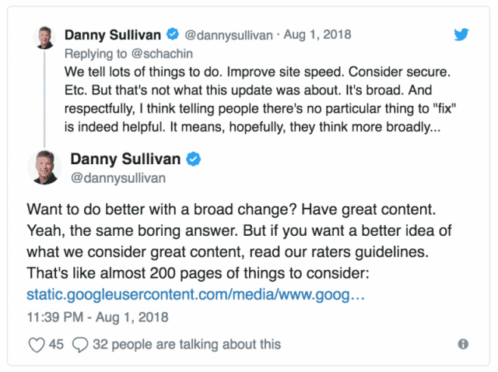The image size is (498, 372).
Task: Open the 11:39 PM - Aug 1, 2018 timestamp
Action: (x=97, y=317)
